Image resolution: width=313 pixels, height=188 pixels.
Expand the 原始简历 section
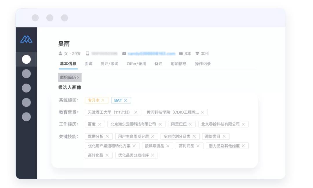(70, 78)
